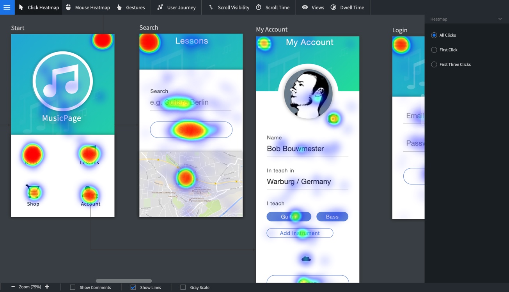Zoom in with the plus button

click(x=47, y=287)
